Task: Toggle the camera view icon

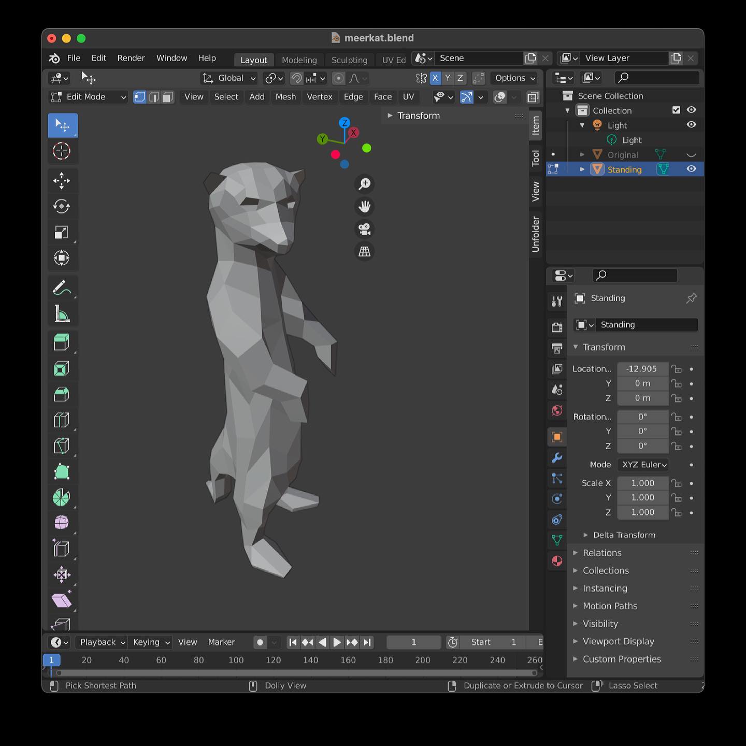Action: [365, 228]
